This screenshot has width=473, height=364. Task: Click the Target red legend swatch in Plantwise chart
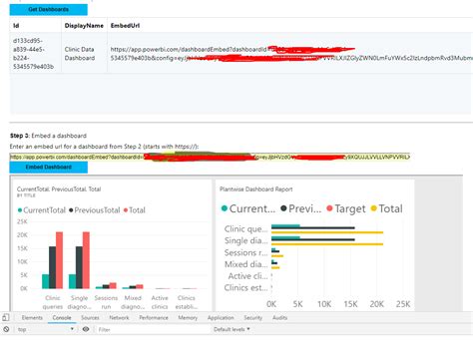pyautogui.click(x=329, y=208)
